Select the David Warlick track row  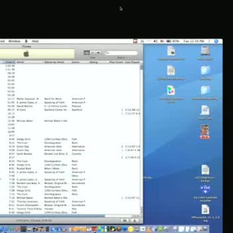pos(70,106)
